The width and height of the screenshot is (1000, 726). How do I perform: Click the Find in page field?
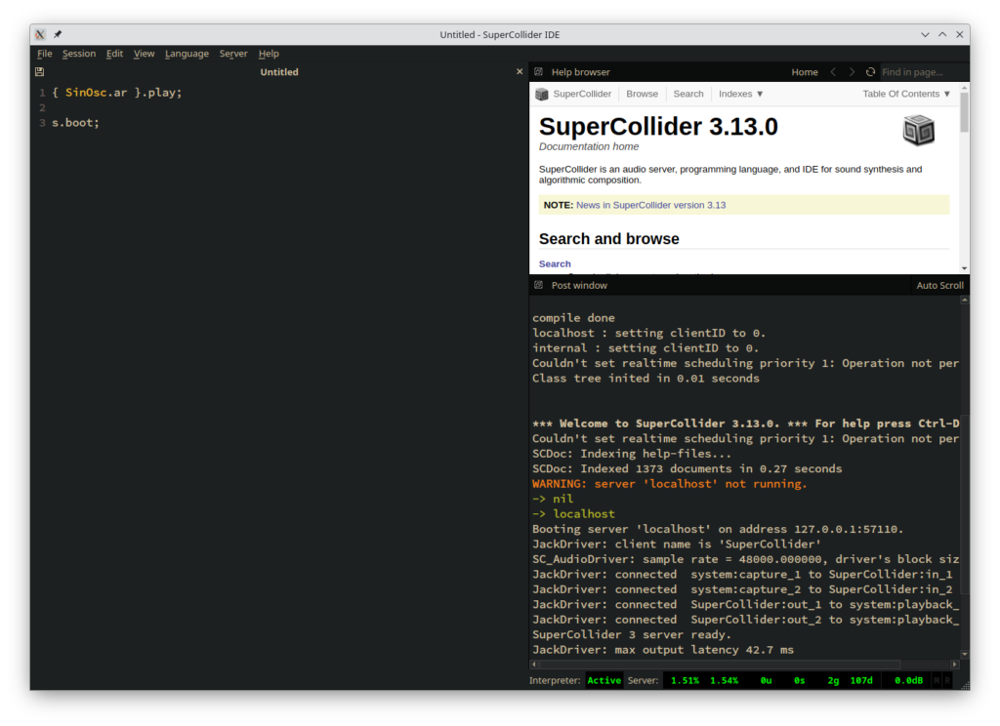(x=923, y=72)
